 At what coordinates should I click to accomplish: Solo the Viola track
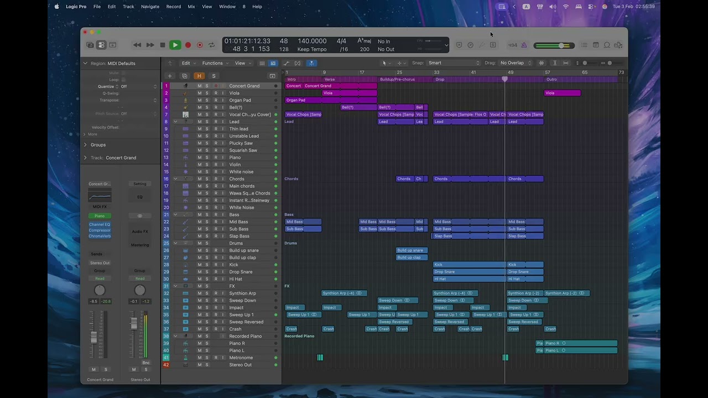click(x=207, y=93)
